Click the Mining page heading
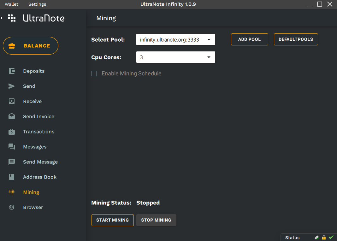 coord(106,18)
